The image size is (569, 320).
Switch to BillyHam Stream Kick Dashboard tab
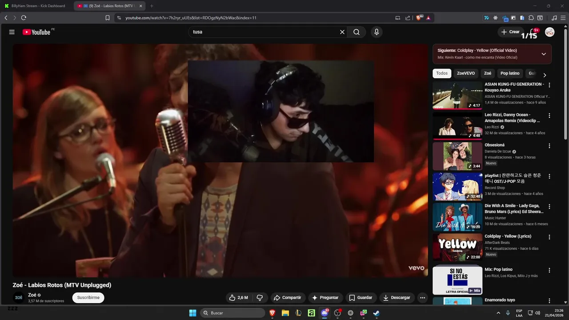[x=36, y=6]
